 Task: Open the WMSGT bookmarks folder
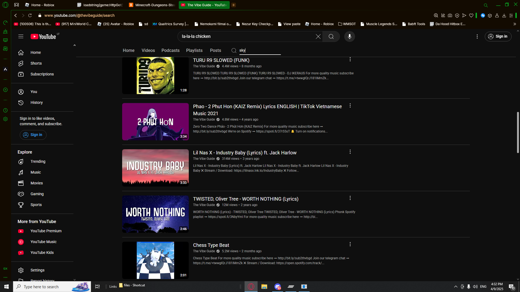[x=347, y=24]
